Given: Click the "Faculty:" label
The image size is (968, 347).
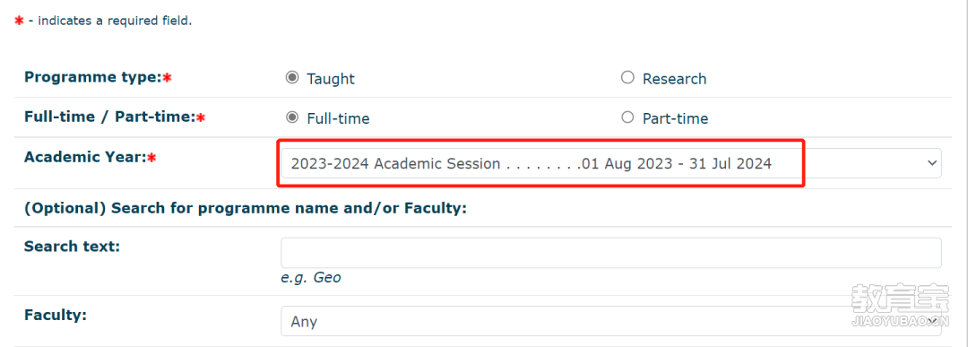Looking at the screenshot, I should pos(55,315).
